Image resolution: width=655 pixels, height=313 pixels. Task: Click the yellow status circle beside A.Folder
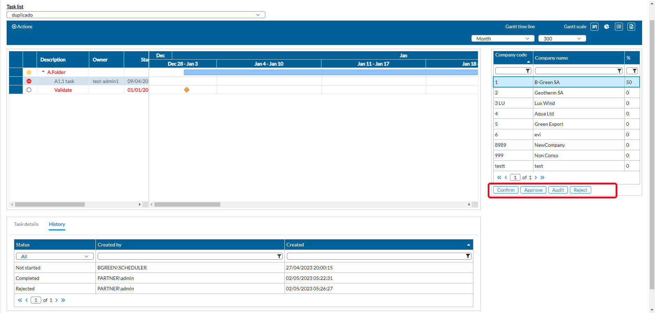tap(29, 72)
